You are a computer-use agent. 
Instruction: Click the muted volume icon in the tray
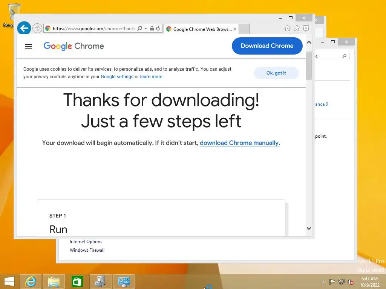pos(351,282)
